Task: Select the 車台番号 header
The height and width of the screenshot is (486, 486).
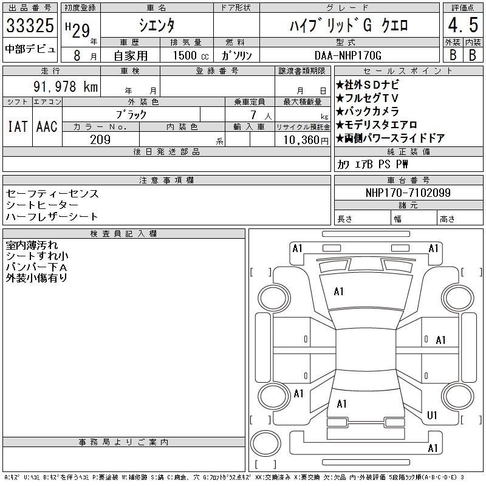Action: point(408,180)
